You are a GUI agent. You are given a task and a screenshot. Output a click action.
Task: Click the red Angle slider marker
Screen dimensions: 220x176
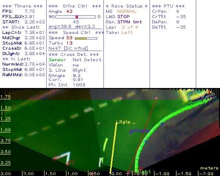click(77, 17)
